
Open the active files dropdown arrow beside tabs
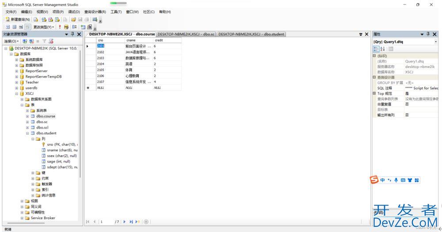point(361,34)
